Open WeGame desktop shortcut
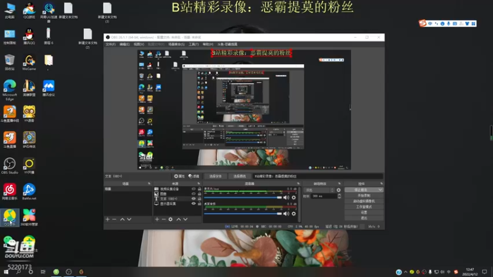 tap(29, 63)
